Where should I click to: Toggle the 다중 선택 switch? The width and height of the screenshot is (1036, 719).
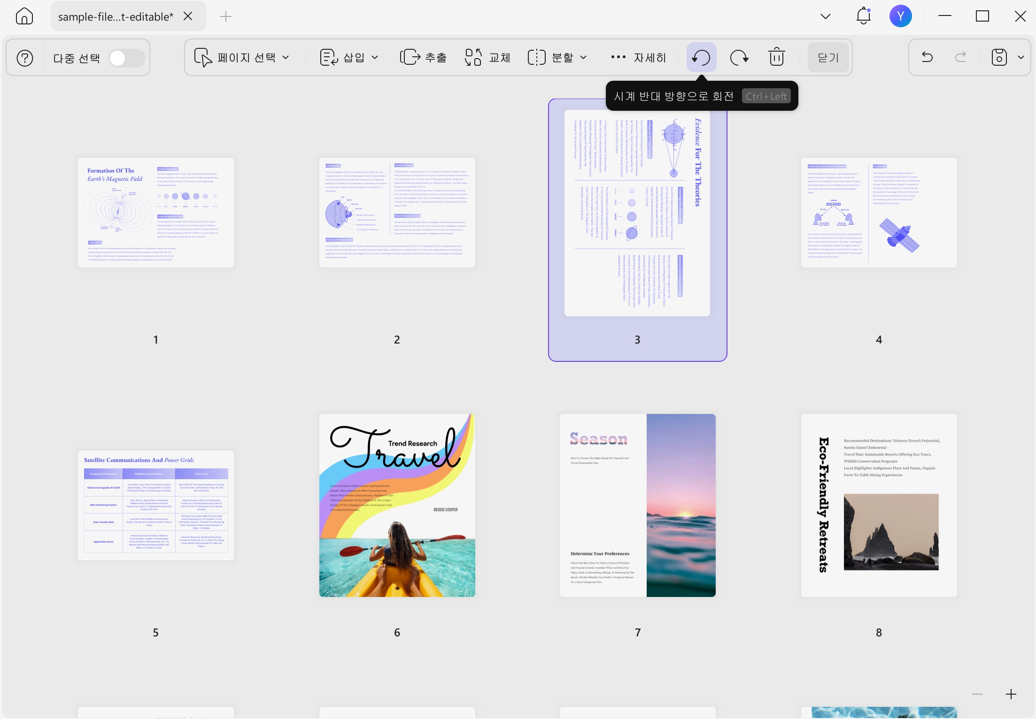pos(127,58)
